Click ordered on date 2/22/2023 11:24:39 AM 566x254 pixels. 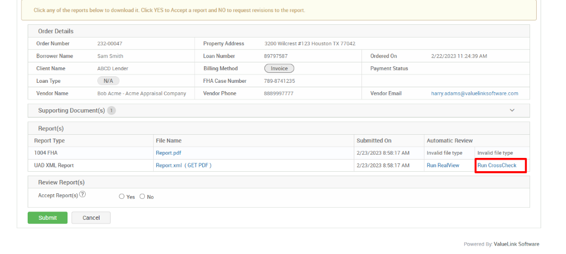[459, 56]
